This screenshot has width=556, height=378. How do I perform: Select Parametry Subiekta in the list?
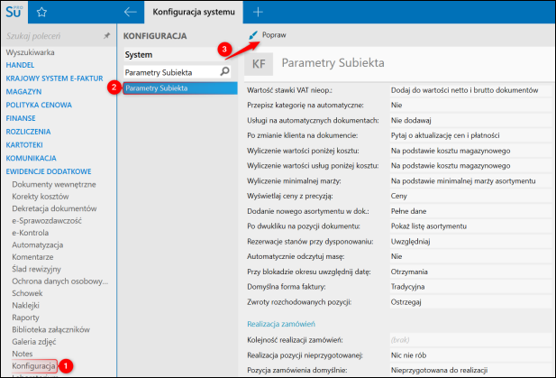[x=156, y=88]
